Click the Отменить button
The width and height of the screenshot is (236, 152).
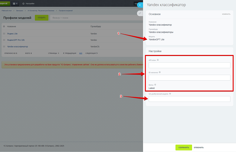[x=199, y=147]
